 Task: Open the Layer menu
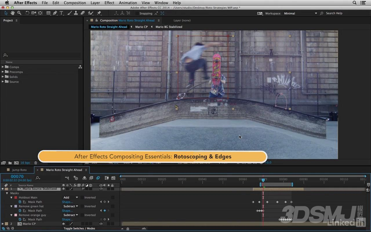tap(95, 3)
